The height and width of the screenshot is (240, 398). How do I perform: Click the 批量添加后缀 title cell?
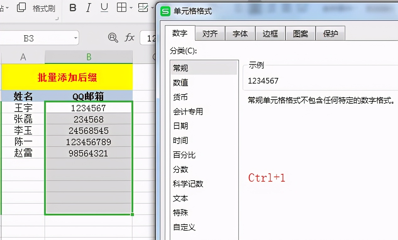(67, 77)
